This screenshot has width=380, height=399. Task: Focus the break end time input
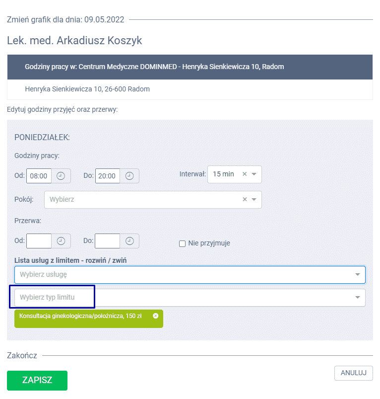(x=107, y=241)
